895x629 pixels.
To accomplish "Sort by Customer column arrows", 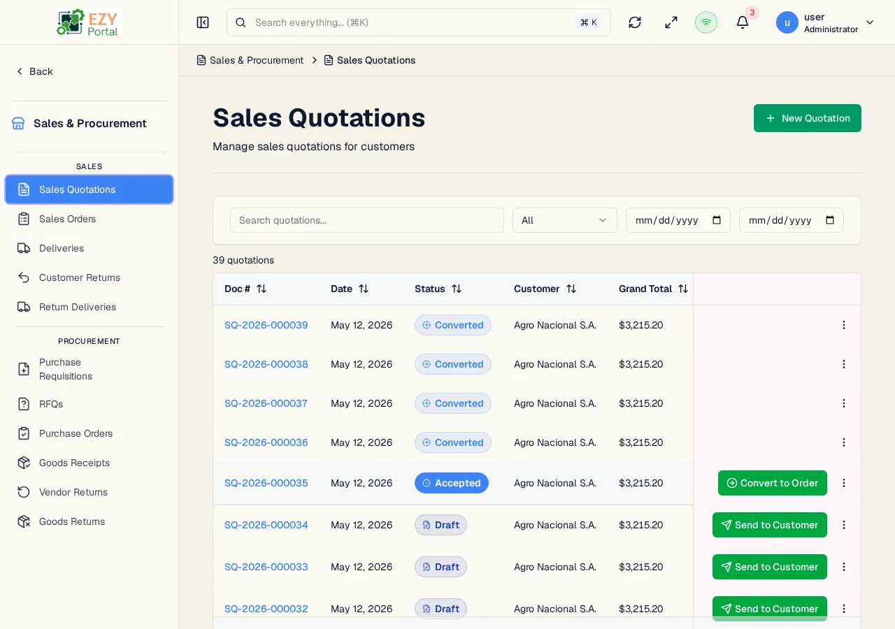I will (x=571, y=289).
